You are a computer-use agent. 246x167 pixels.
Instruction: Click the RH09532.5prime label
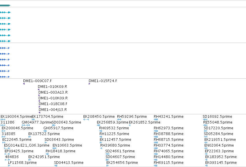pyautogui.click(x=114, y=128)
